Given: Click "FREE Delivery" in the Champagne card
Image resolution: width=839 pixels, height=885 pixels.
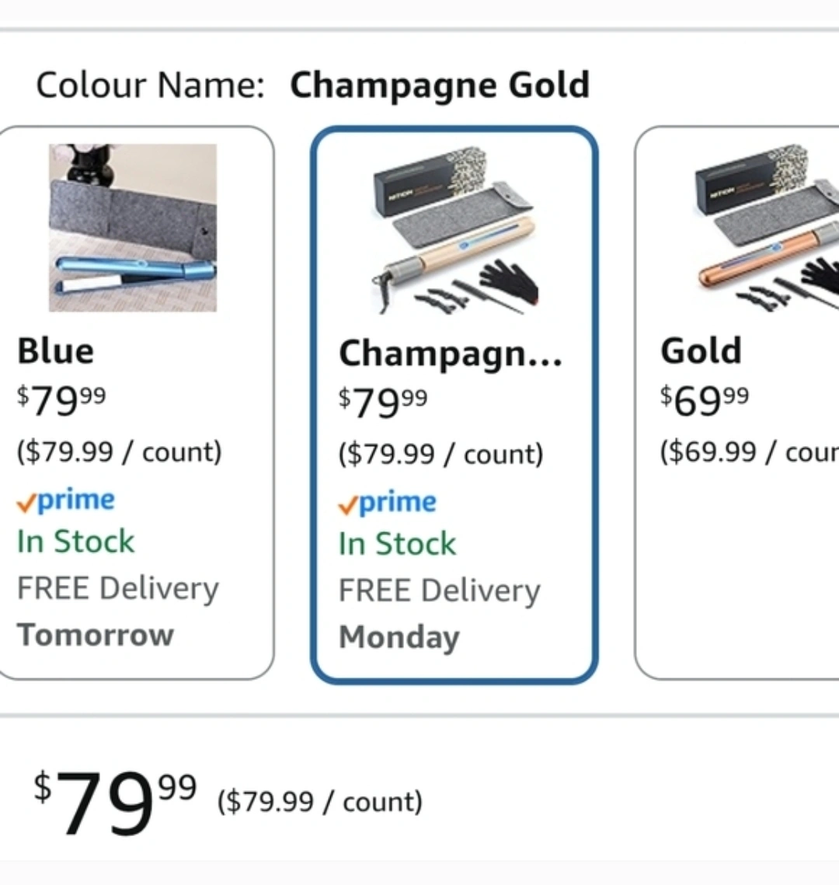Looking at the screenshot, I should tap(440, 591).
